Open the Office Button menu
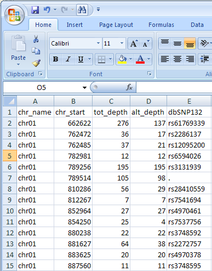The image size is (212, 271). click(14, 15)
